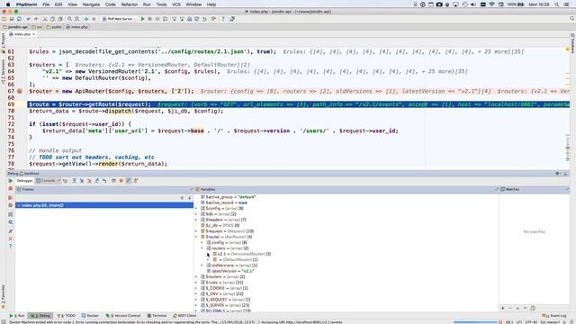Click Run to Cursor debugger icon
Screen dimensions: 576x324
pyautogui.click(x=104, y=181)
